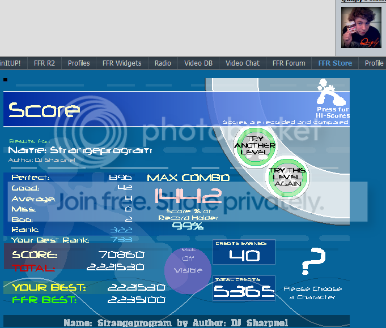
Task: Click the Max Combo number 1442
Action: click(188, 196)
